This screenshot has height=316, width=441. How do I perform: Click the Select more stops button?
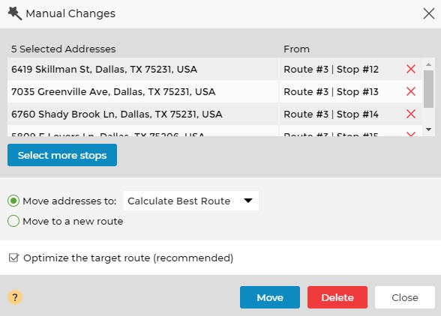click(62, 155)
